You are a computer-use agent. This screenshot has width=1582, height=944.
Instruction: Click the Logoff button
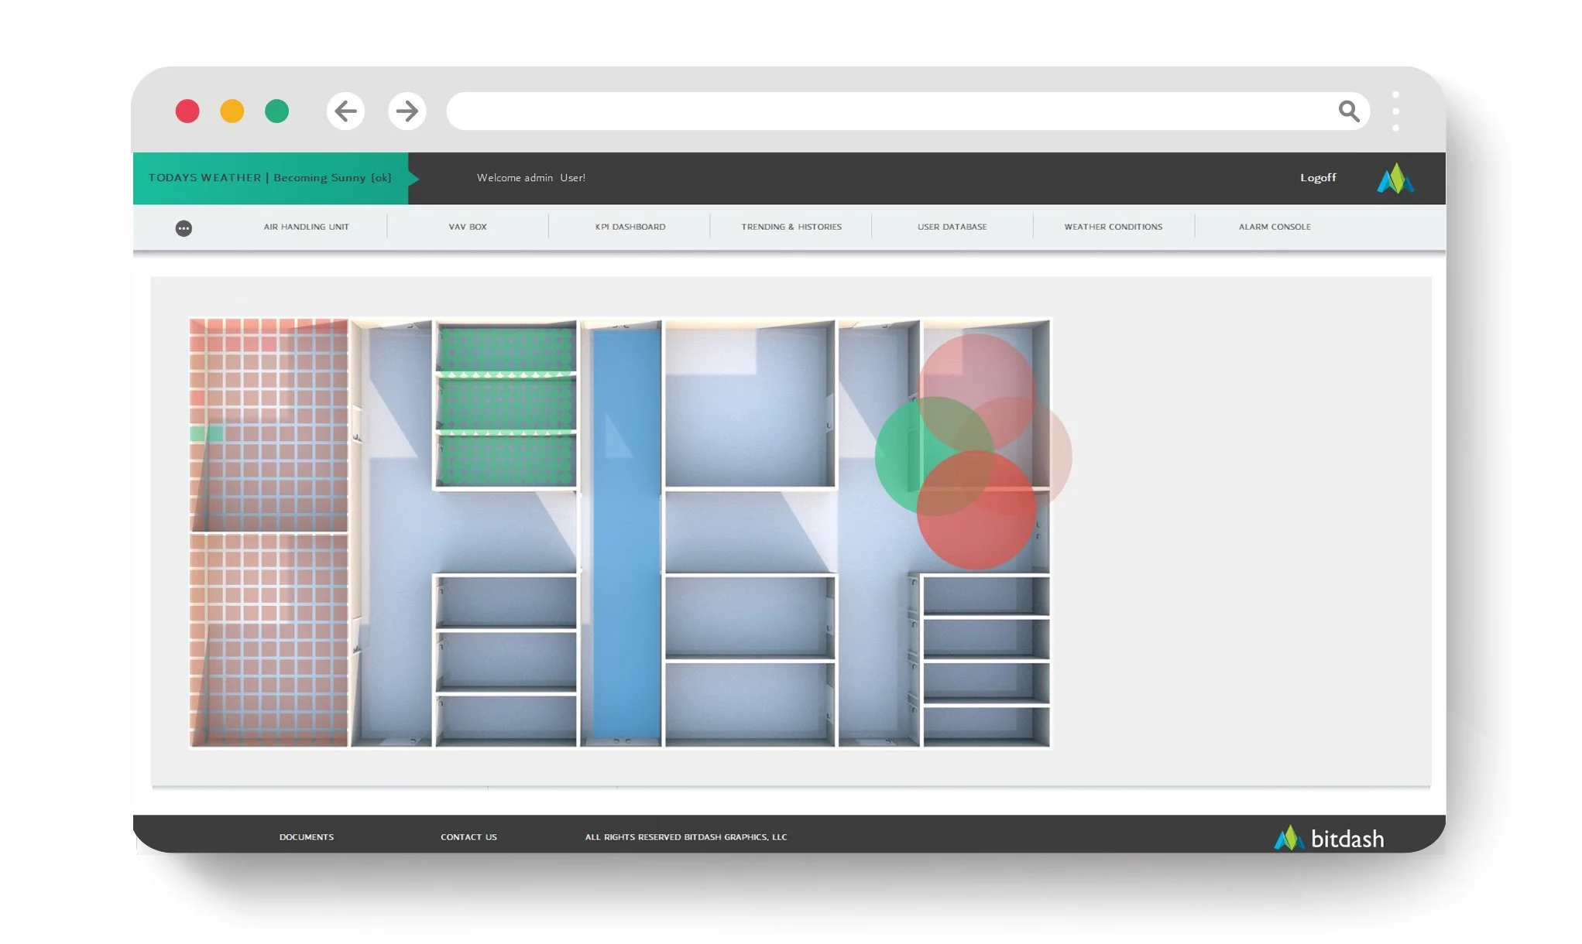pos(1319,177)
